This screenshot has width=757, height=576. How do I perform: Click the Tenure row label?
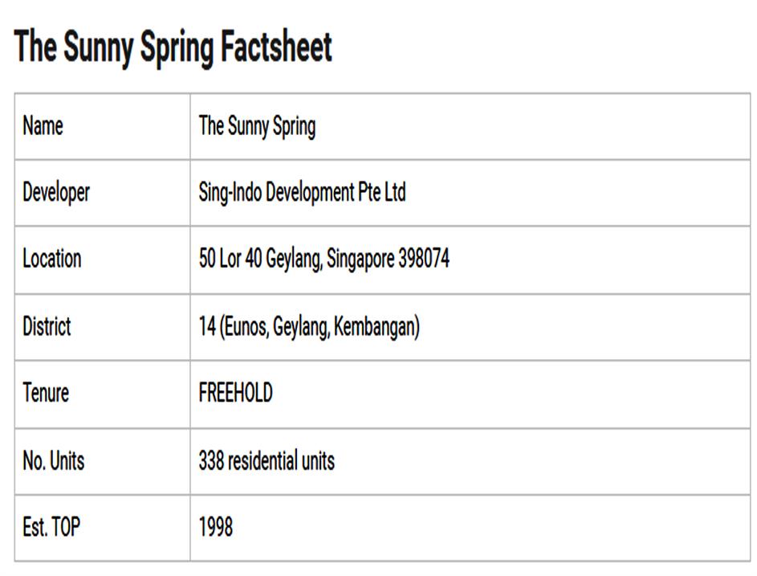(46, 393)
